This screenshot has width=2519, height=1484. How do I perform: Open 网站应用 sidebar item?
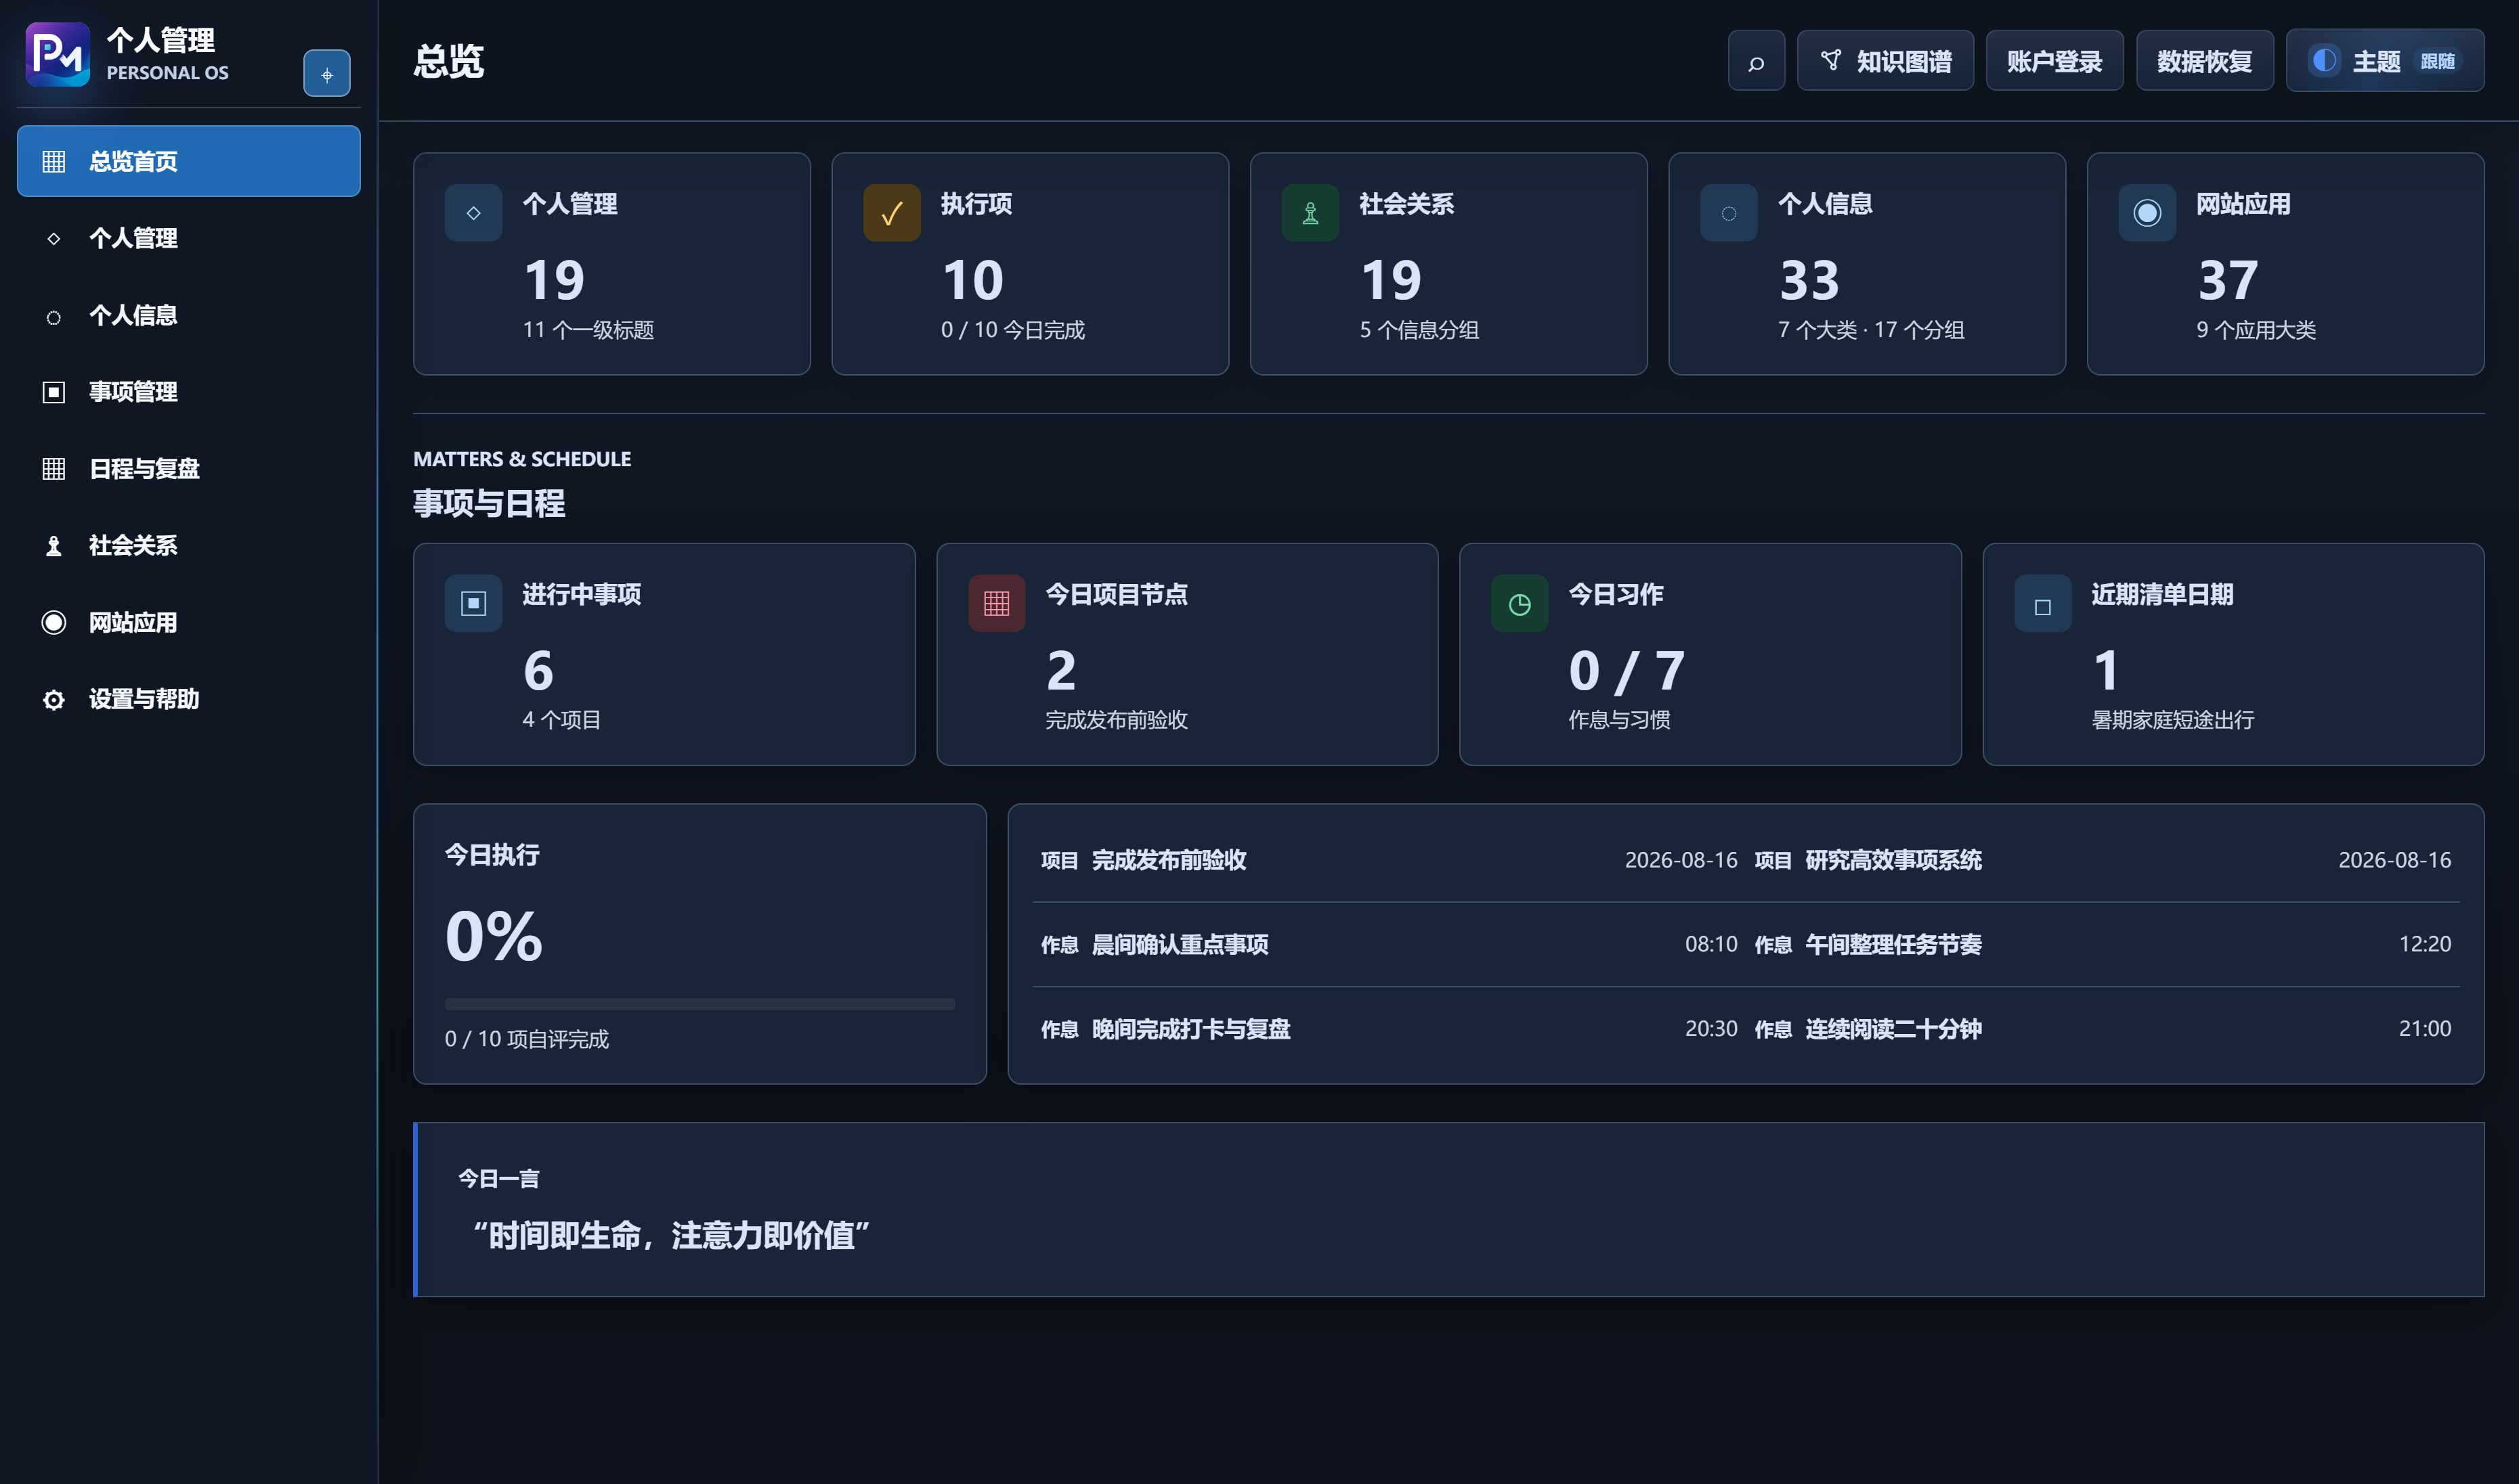(x=189, y=622)
